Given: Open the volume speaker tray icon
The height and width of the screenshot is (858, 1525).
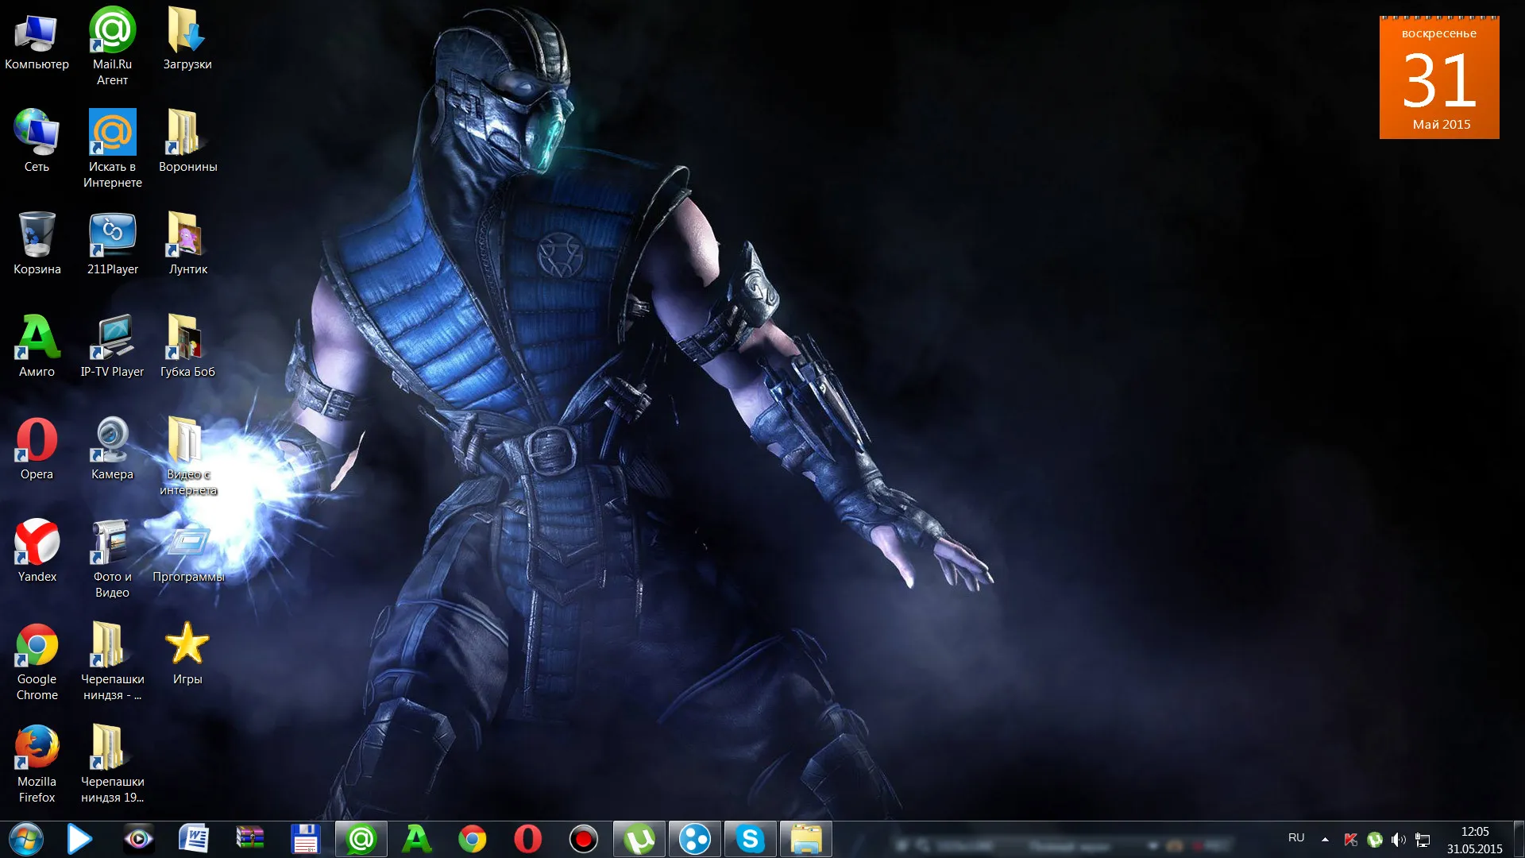Looking at the screenshot, I should (1399, 840).
